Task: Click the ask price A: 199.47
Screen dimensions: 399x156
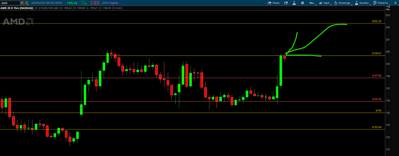Action: pos(96,4)
